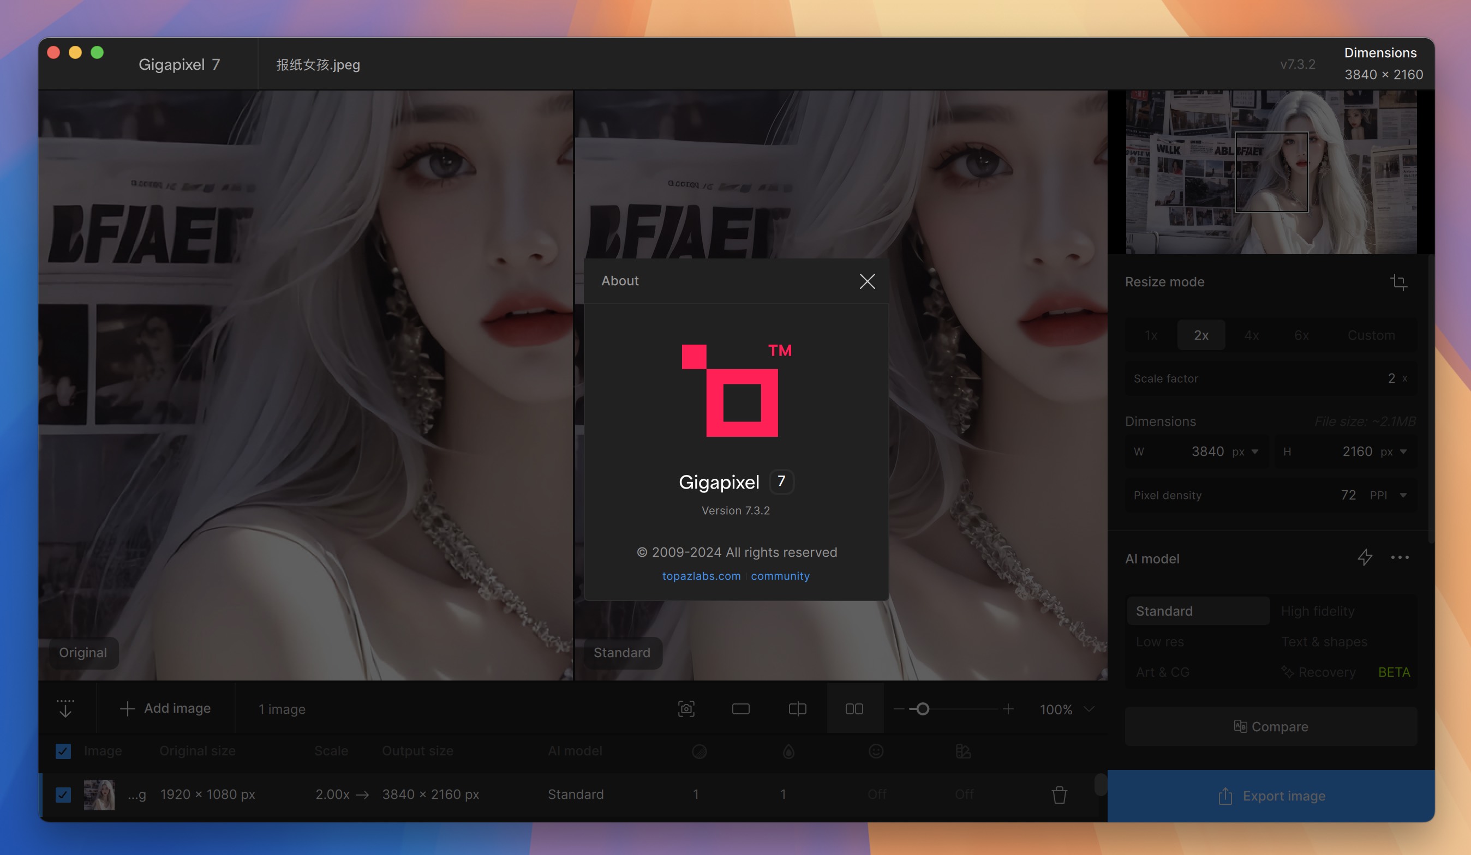Click the navigator preview thumbnail
Image resolution: width=1471 pixels, height=855 pixels.
1271,172
